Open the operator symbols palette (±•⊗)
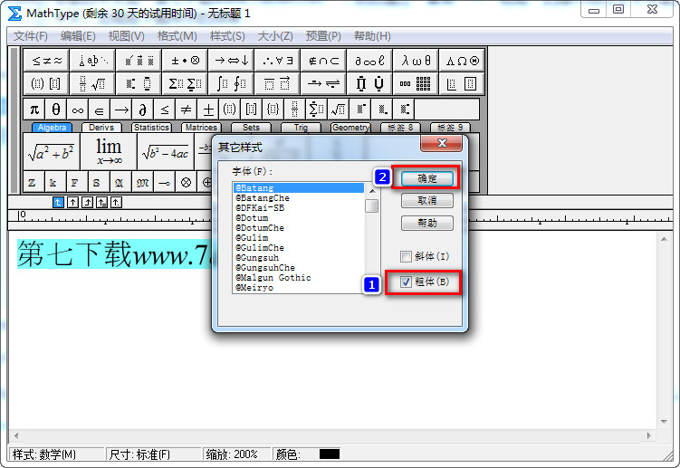This screenshot has height=468, width=680. click(185, 61)
